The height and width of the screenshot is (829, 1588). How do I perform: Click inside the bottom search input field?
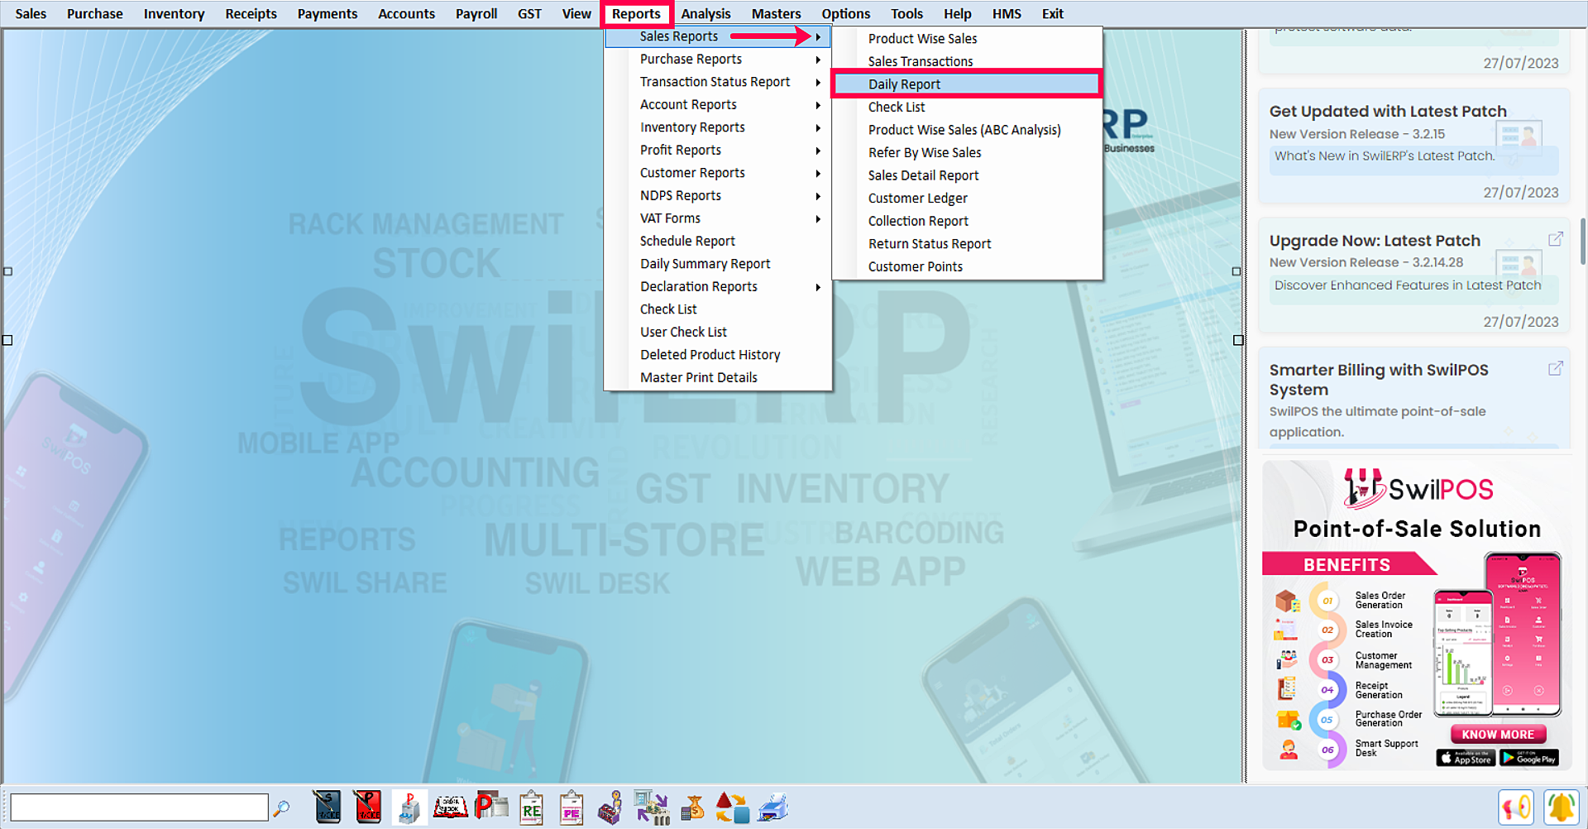point(139,807)
